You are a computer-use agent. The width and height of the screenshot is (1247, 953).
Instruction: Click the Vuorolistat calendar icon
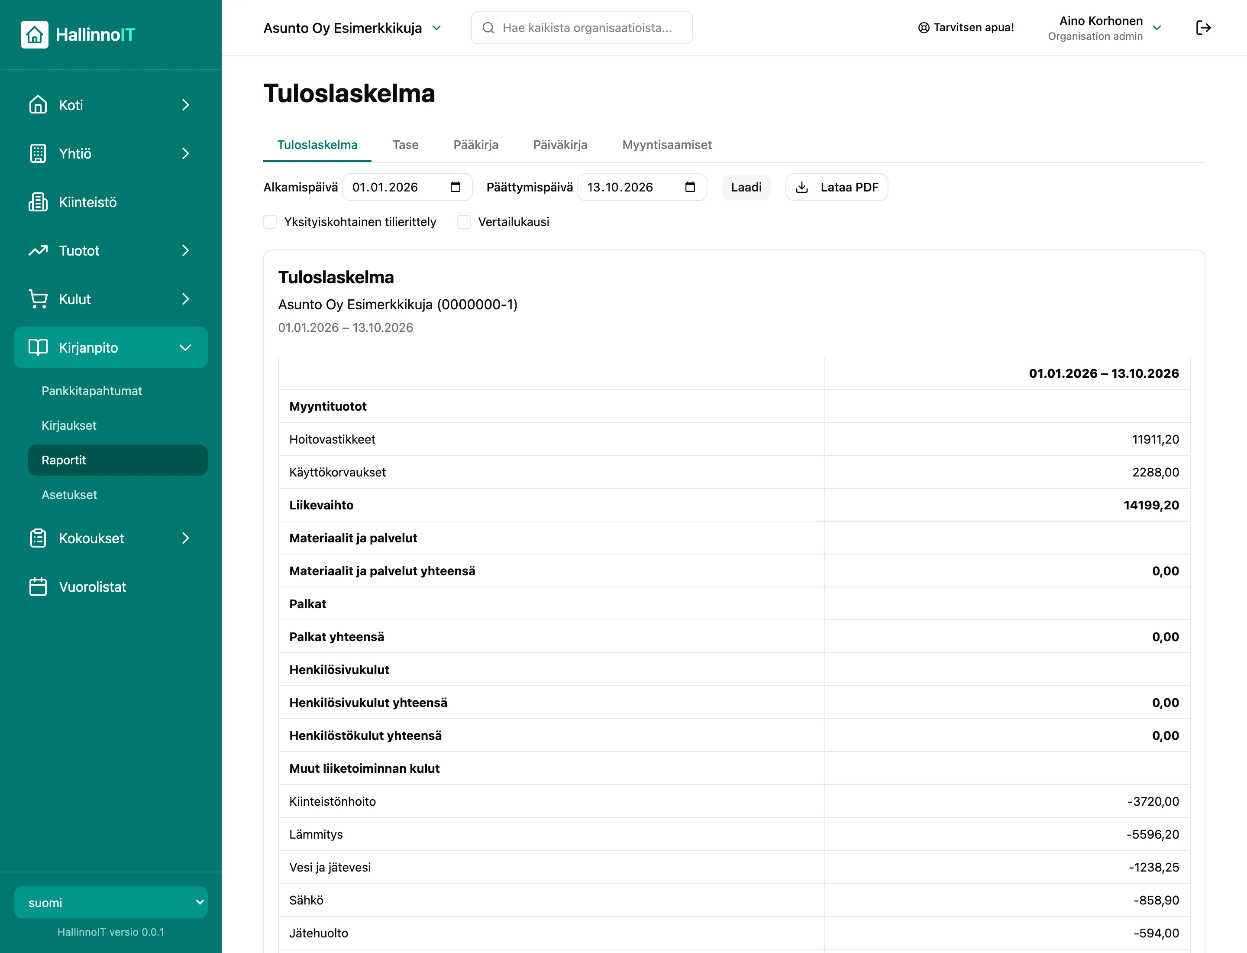tap(38, 587)
